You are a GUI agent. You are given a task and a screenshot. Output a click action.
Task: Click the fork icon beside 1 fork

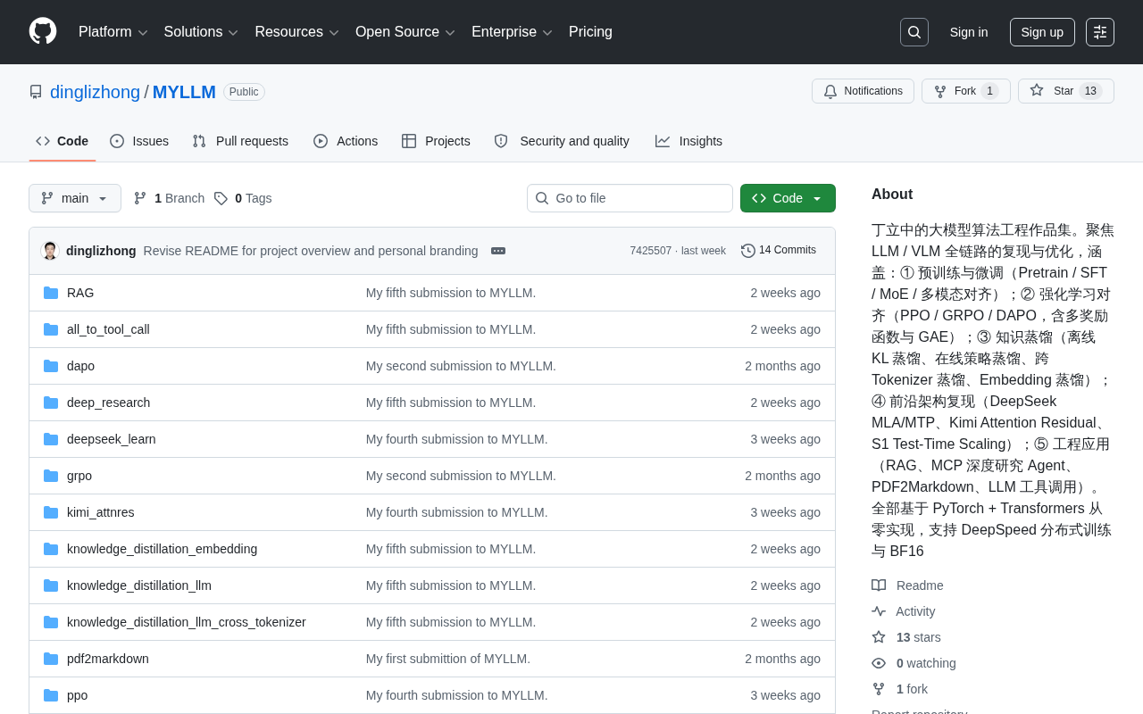pos(879,689)
